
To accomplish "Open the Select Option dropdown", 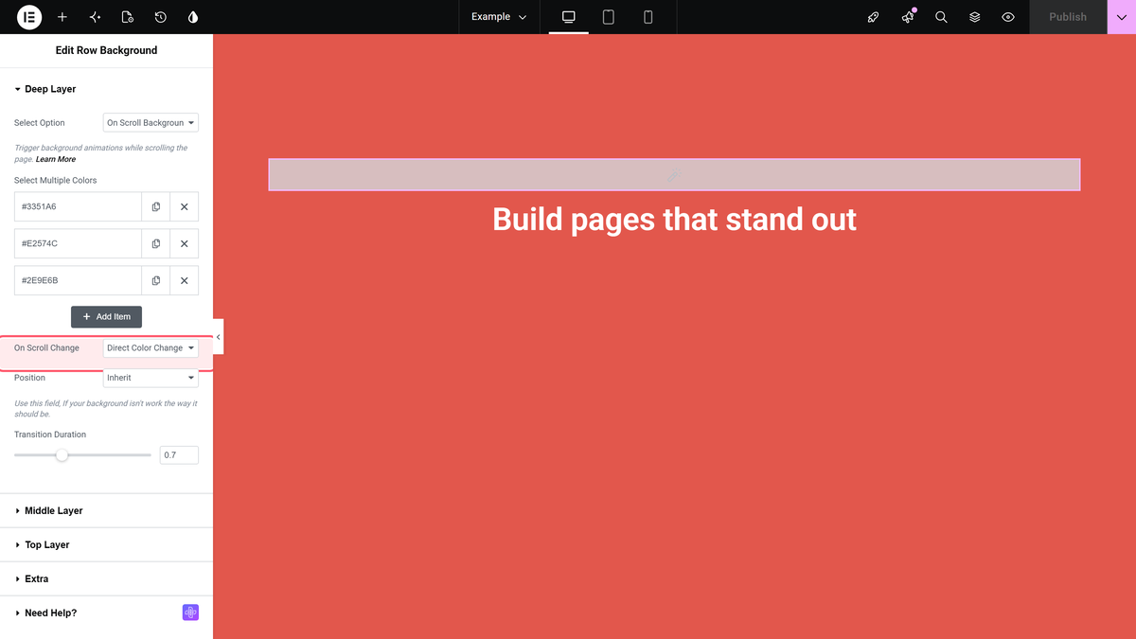I will [151, 123].
